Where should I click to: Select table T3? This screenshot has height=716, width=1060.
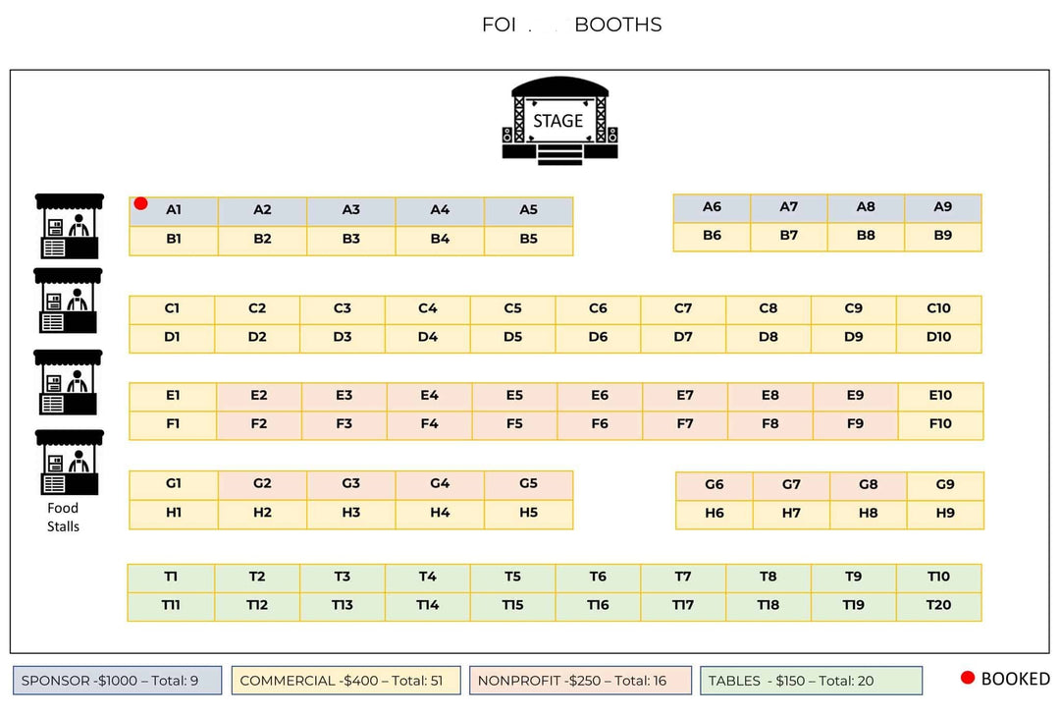click(x=343, y=578)
